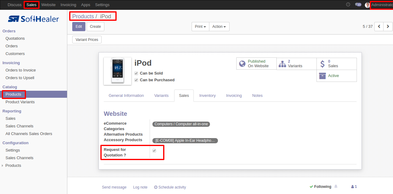The image size is (393, 194).
Task: Click the followers count person icon
Action: coord(353,187)
